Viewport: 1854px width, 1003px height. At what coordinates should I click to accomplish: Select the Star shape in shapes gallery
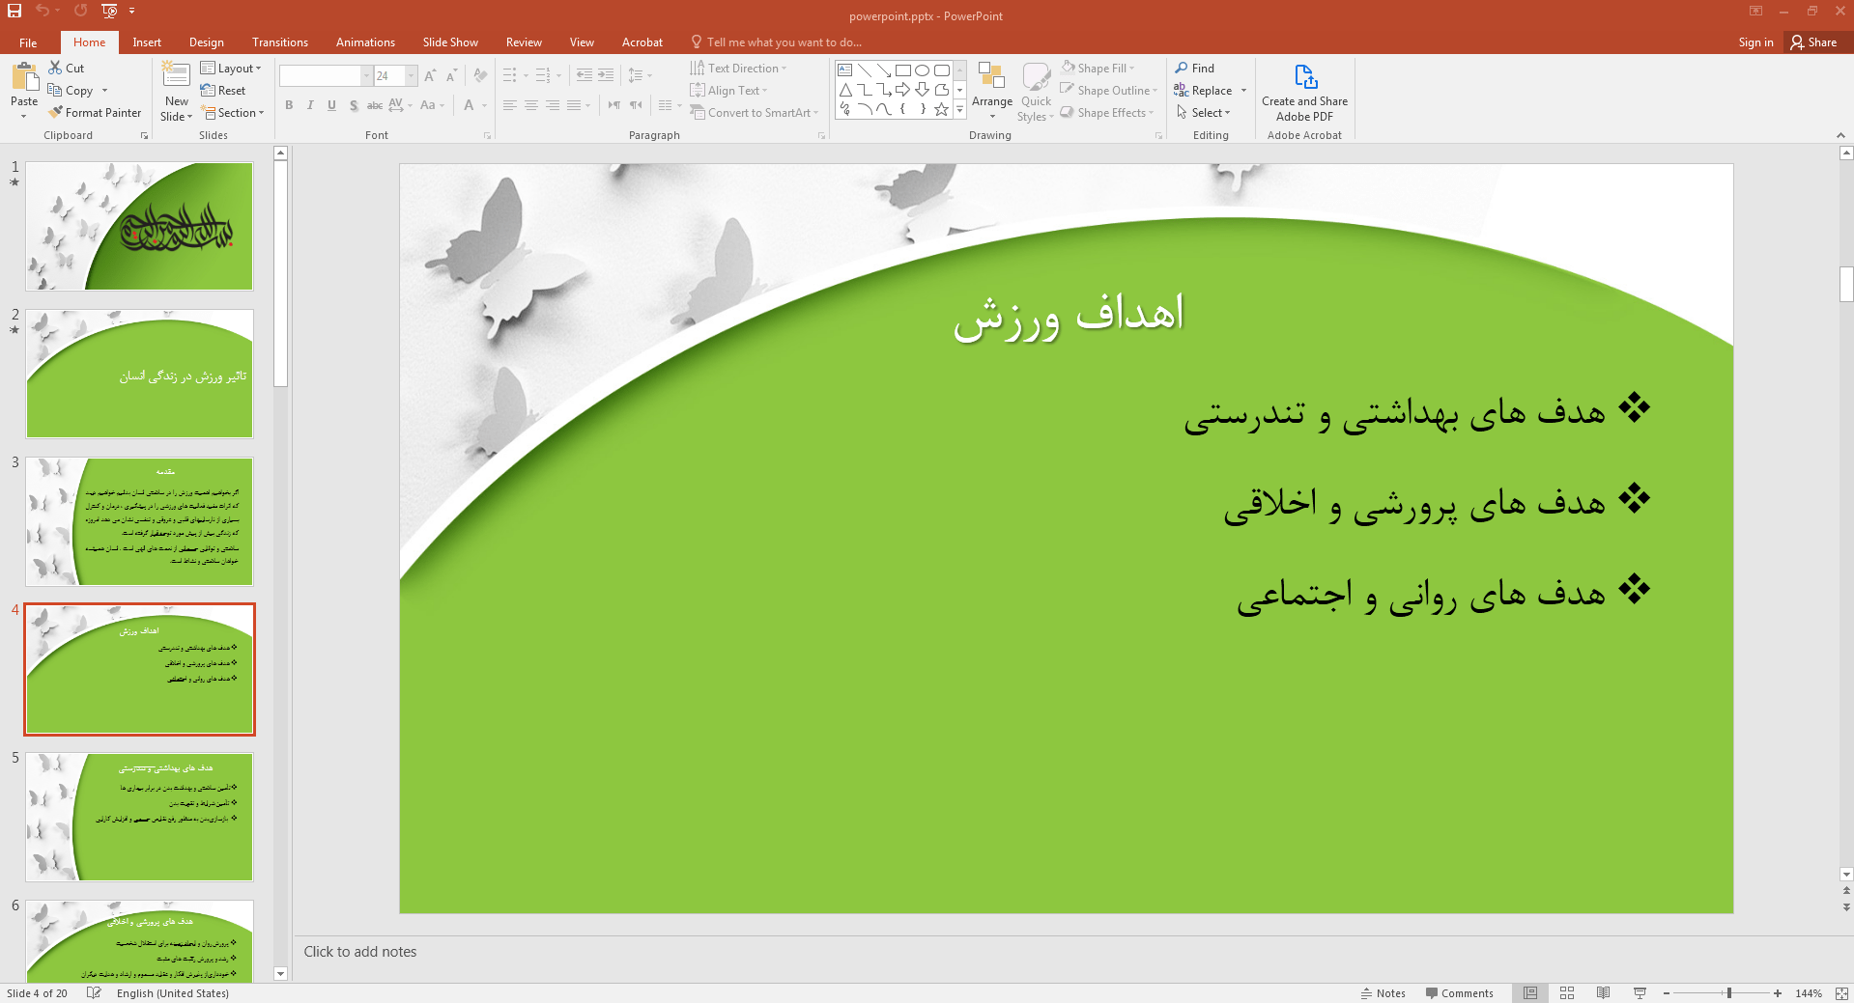[x=941, y=109]
